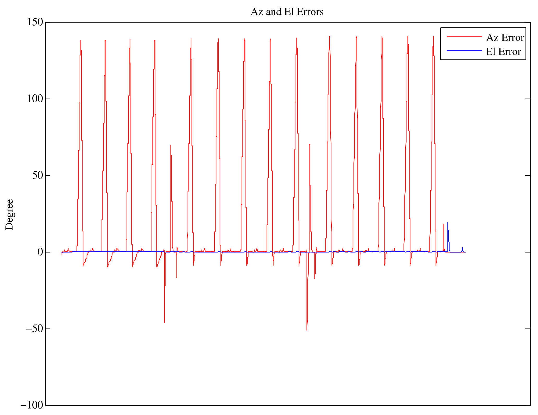The height and width of the screenshot is (415, 538).
Task: Click the y-axis tick label −100
Action: [x=32, y=405]
